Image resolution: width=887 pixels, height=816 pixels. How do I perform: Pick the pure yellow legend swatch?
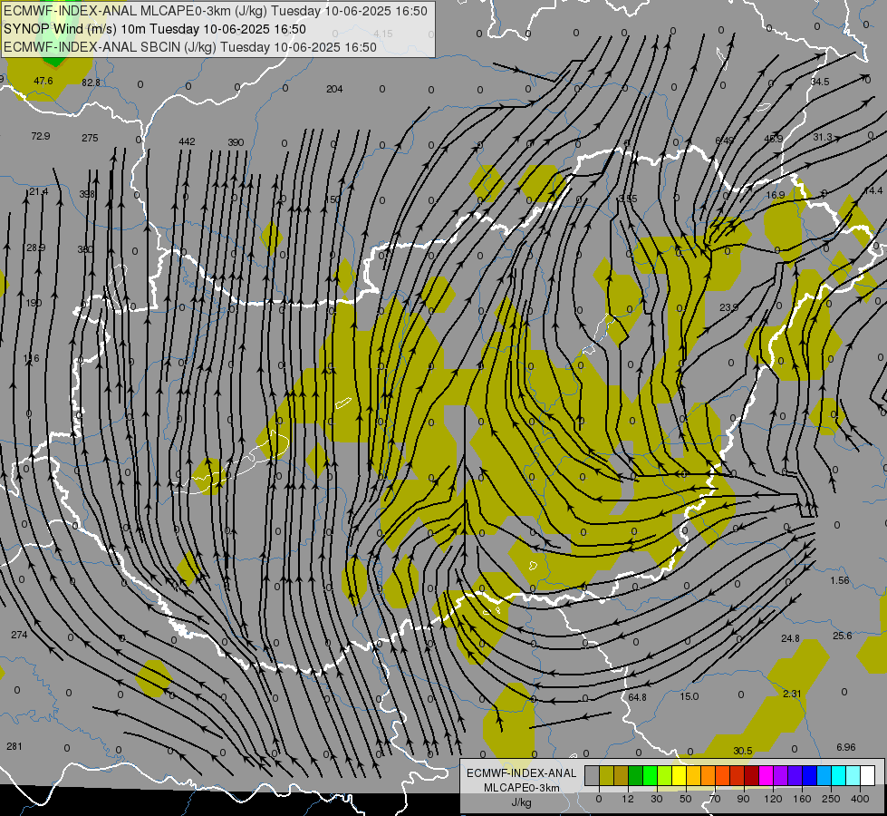[x=679, y=775]
